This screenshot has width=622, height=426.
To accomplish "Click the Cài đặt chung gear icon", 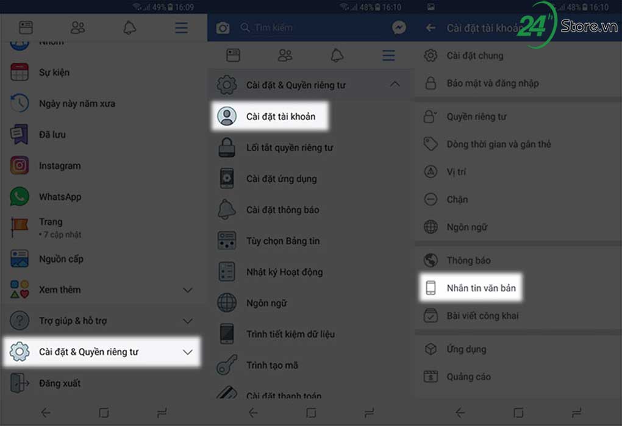I will [x=431, y=55].
